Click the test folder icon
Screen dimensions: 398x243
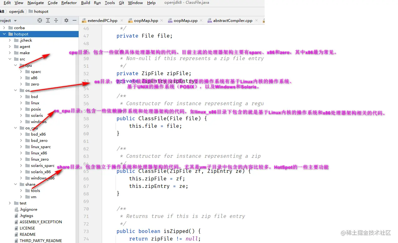[x=17, y=203]
